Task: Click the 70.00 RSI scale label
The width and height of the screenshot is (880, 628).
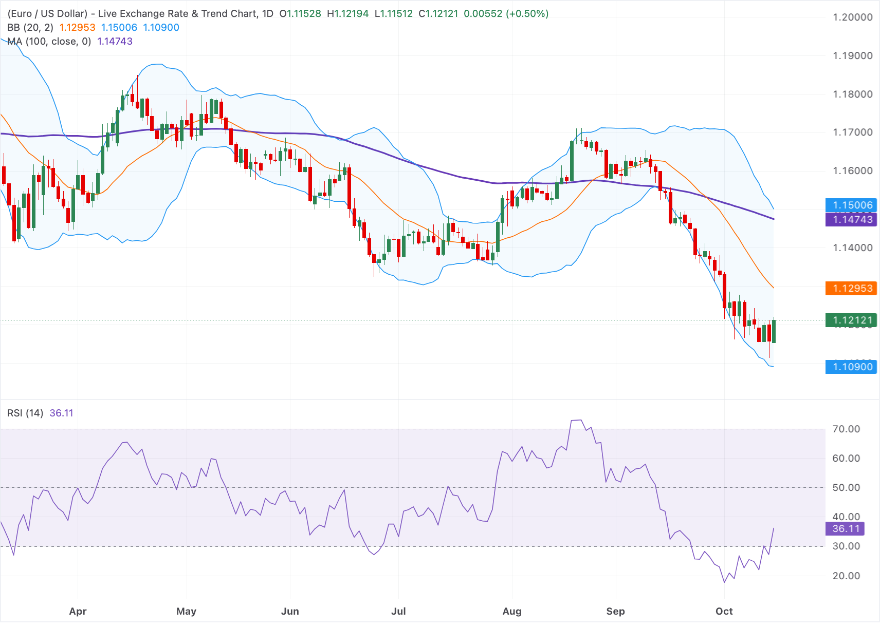Action: 846,429
